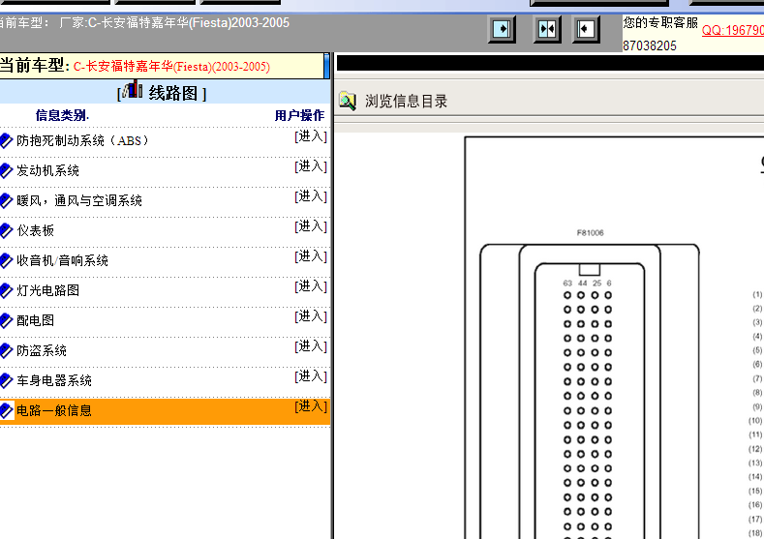Click pencil icon beside 灯光电路图

click(x=6, y=290)
